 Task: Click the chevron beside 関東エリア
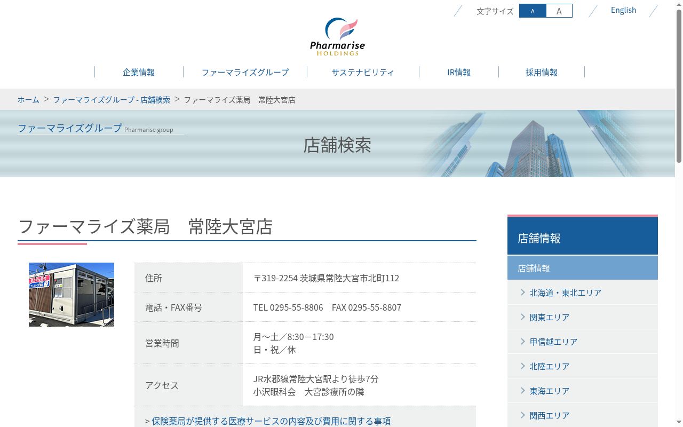pyautogui.click(x=523, y=317)
